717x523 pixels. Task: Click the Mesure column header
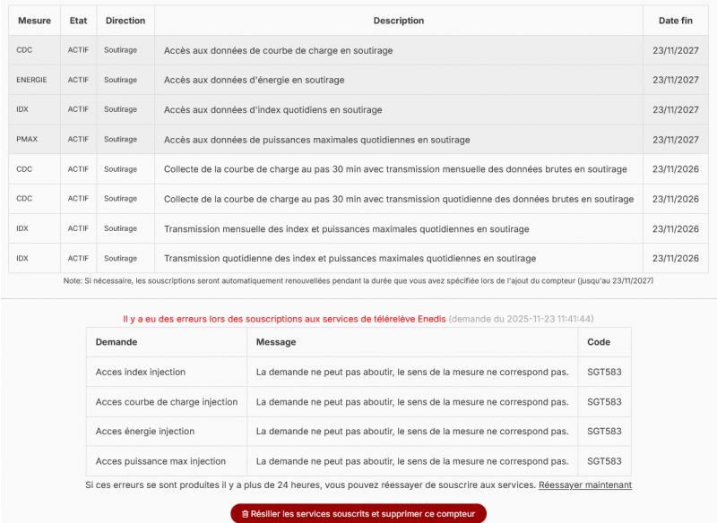coord(34,21)
